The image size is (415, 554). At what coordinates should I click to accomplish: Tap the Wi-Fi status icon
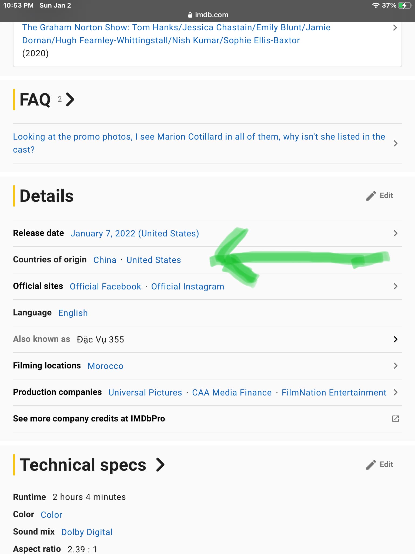point(376,5)
